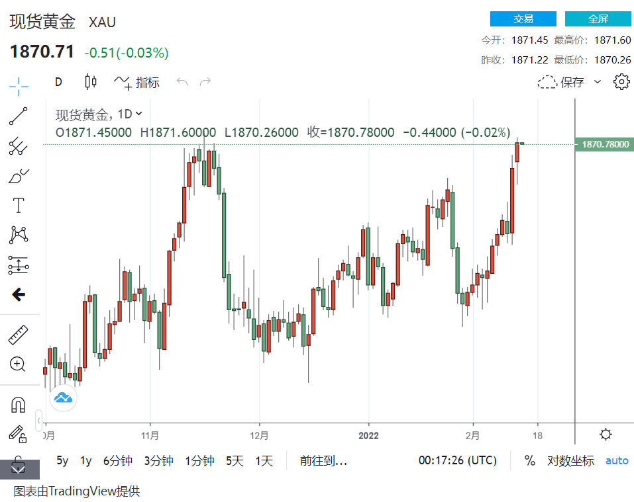Collapse the 现货黄金, 1D legend chevron
634x502 pixels.
(x=138, y=114)
